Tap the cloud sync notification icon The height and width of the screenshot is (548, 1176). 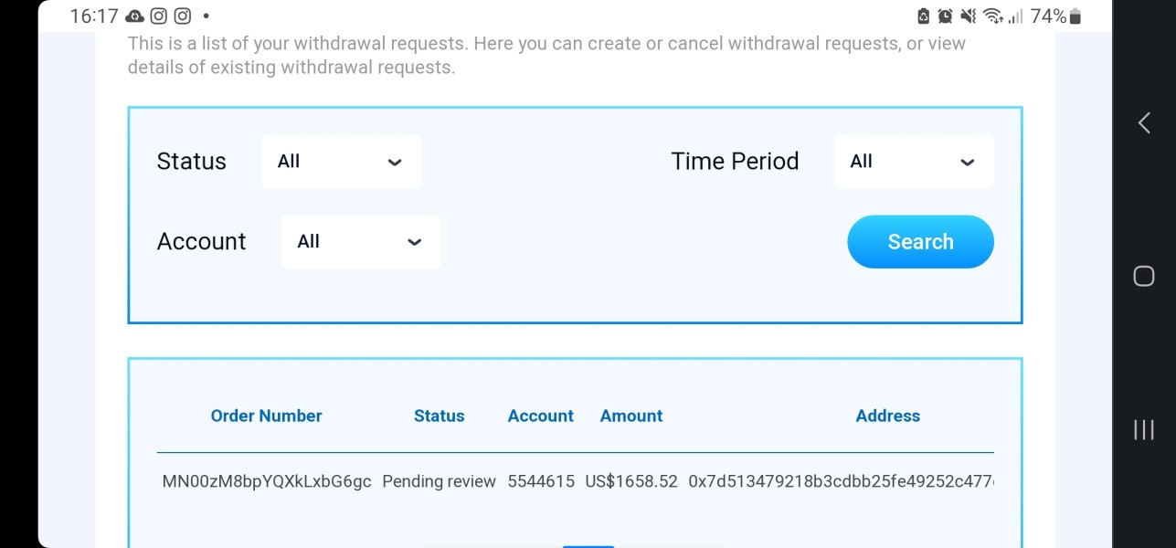coord(134,16)
